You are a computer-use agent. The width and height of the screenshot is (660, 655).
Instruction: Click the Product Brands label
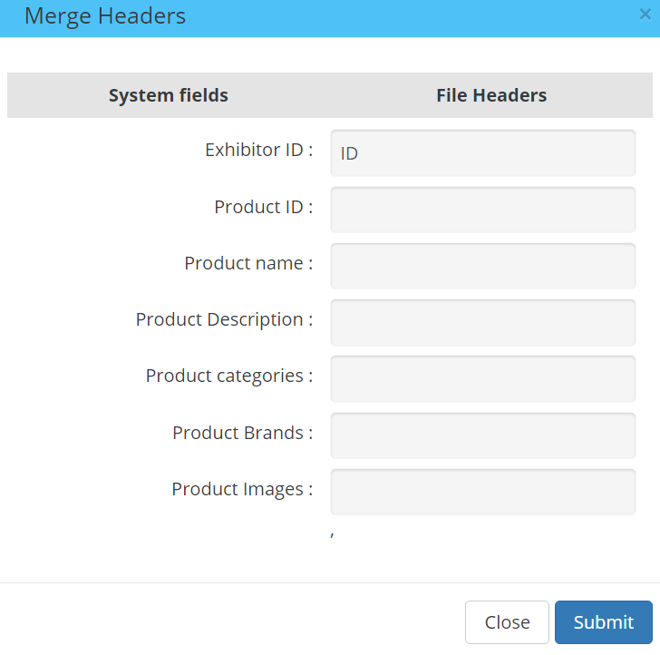click(x=242, y=433)
